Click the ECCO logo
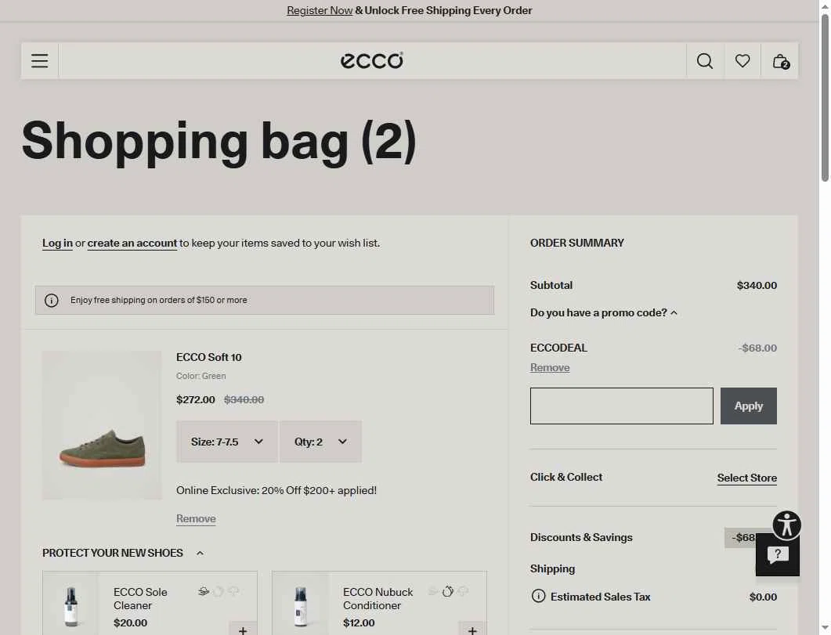 [x=371, y=61]
